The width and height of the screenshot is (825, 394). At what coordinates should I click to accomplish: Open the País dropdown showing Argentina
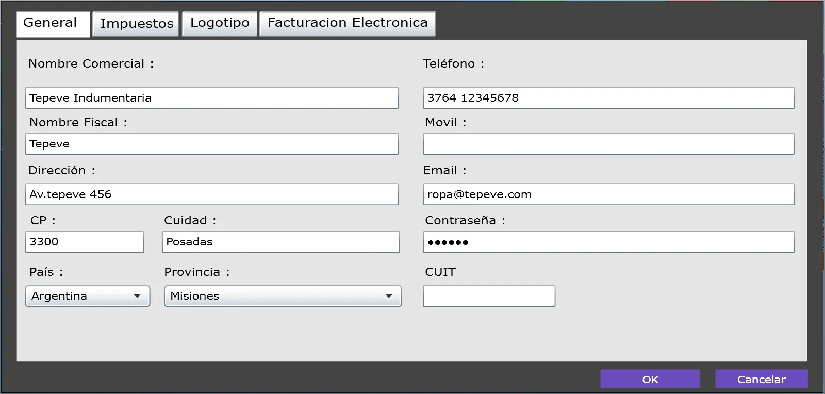click(x=88, y=296)
